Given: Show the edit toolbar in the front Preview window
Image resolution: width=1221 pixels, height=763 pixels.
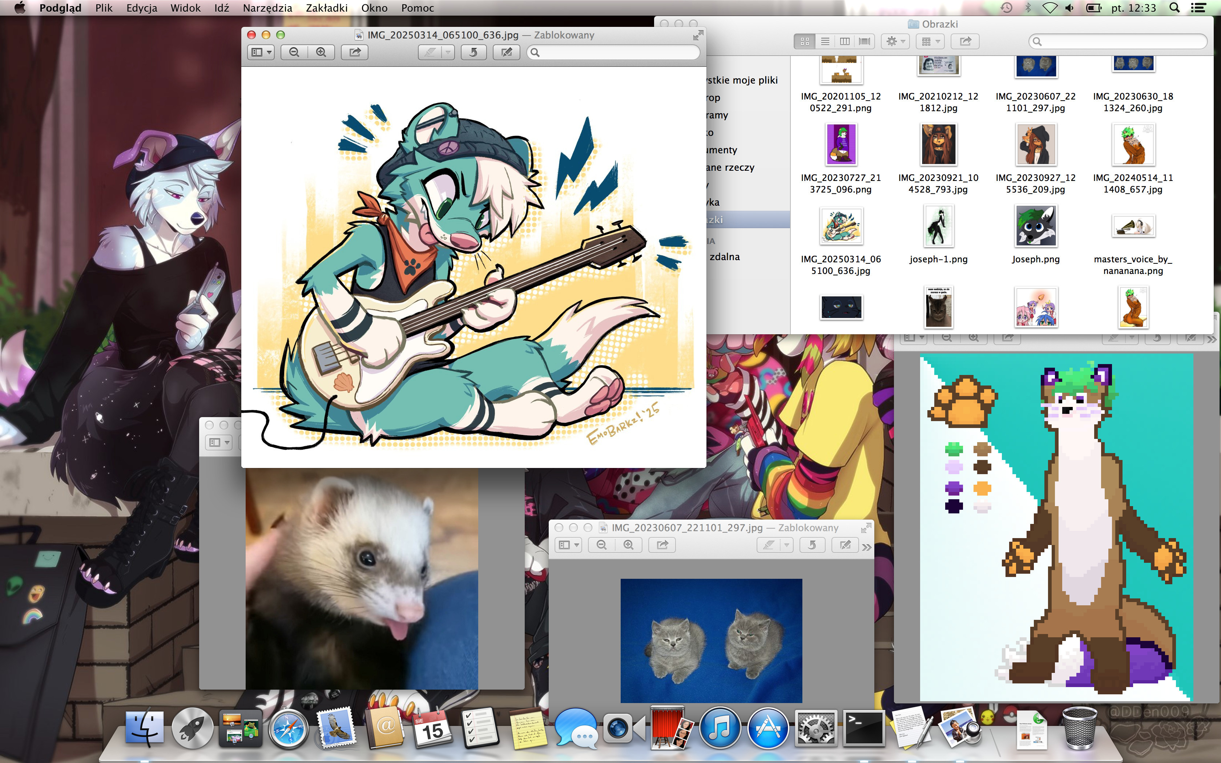Looking at the screenshot, I should click(506, 52).
